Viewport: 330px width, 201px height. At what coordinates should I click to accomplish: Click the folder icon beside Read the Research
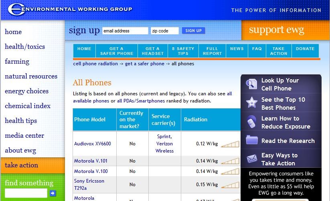tap(252, 140)
